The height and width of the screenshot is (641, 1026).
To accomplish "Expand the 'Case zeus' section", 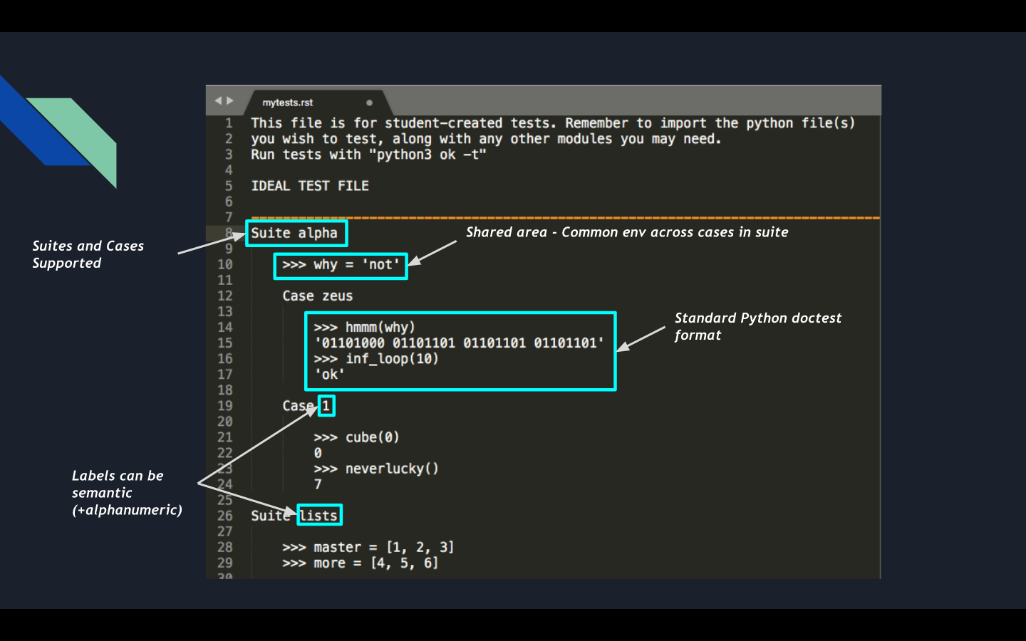I will tap(316, 296).
